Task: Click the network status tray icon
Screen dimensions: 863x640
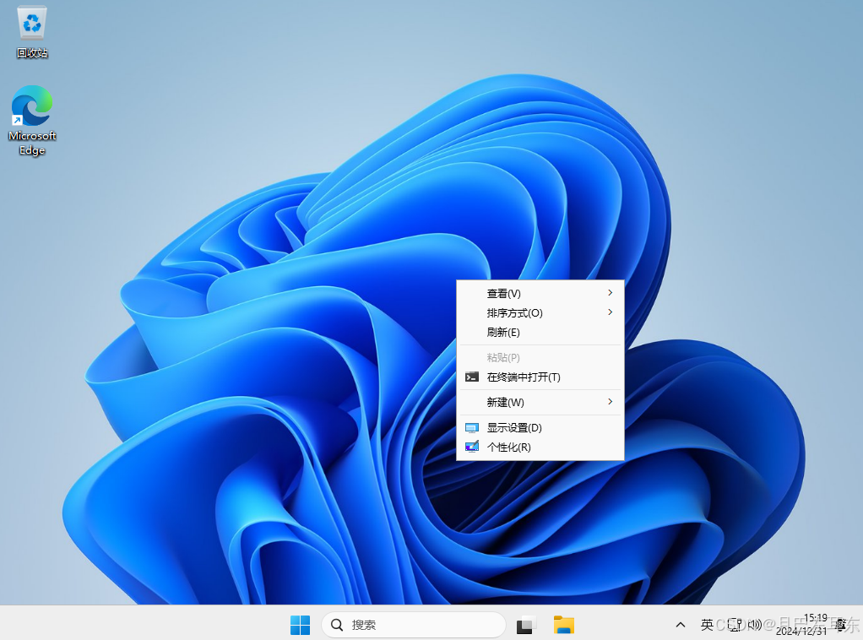Action: (x=735, y=625)
